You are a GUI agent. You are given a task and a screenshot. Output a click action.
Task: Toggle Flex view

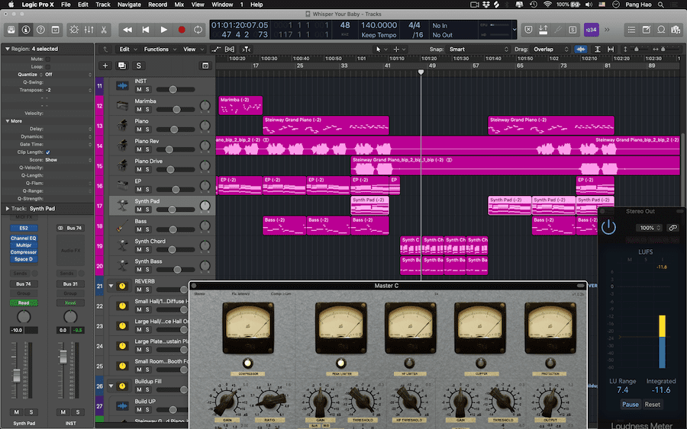(x=230, y=50)
